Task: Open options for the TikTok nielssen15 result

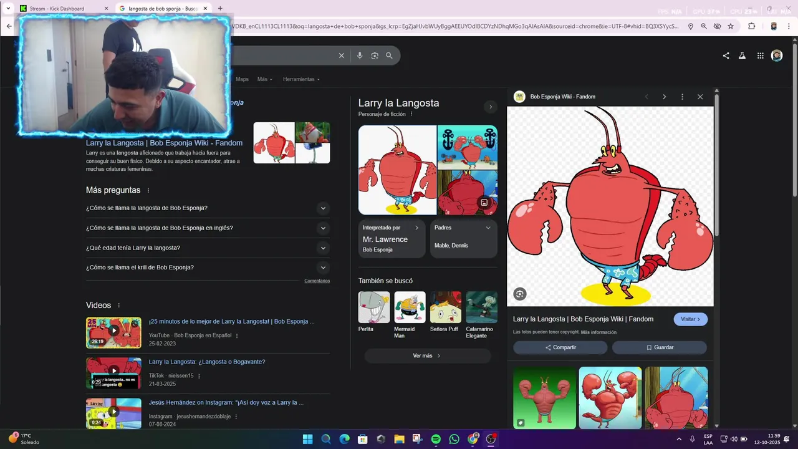Action: click(x=199, y=376)
